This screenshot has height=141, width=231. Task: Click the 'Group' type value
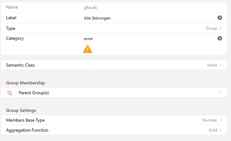[211, 28]
